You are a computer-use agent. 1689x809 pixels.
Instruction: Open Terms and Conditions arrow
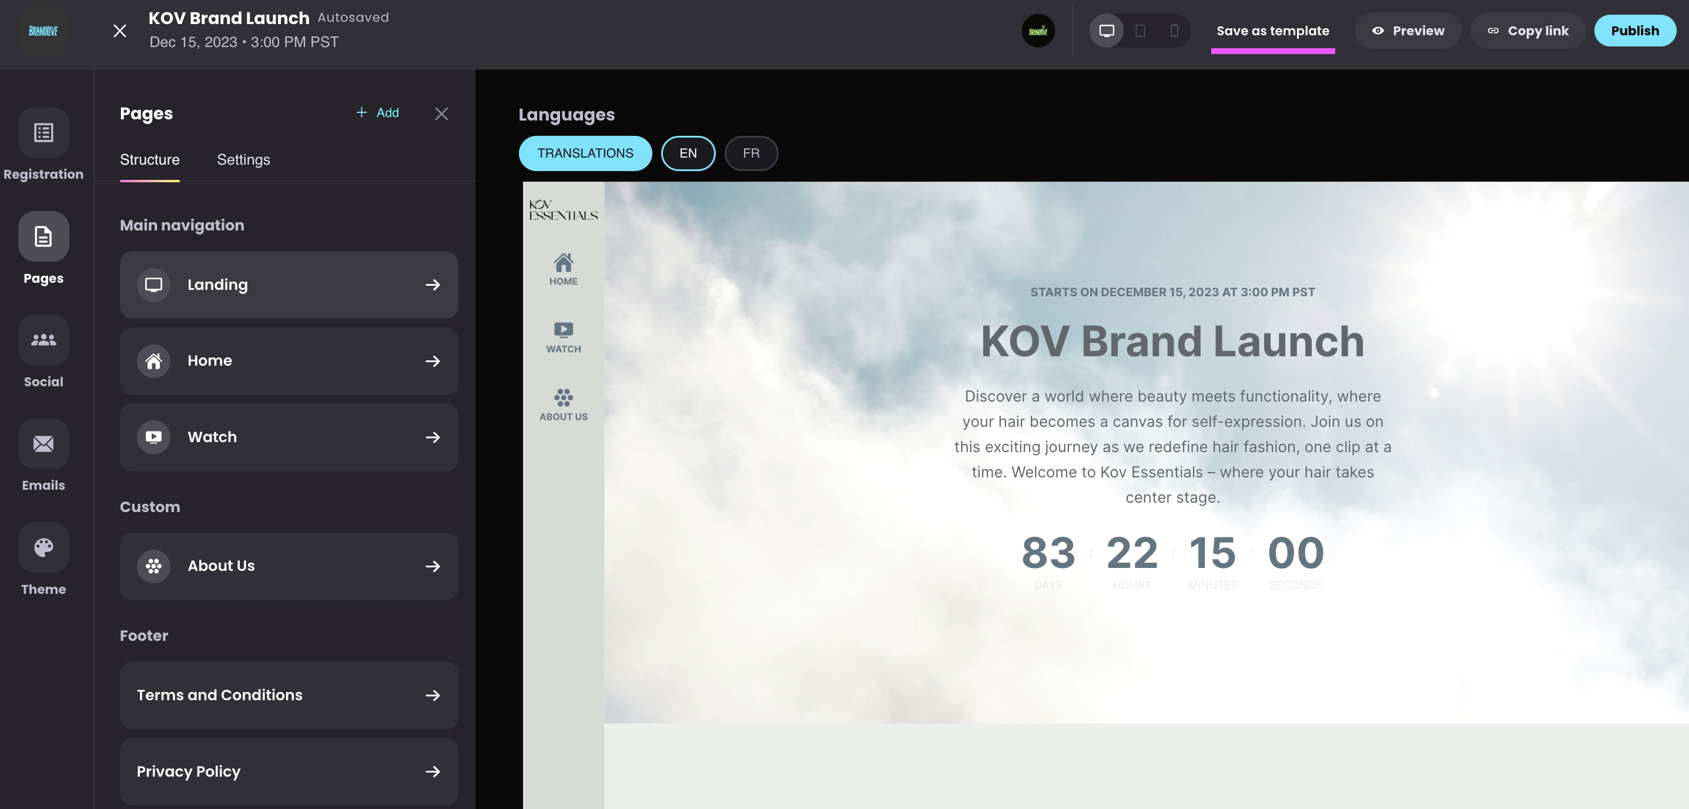click(433, 696)
